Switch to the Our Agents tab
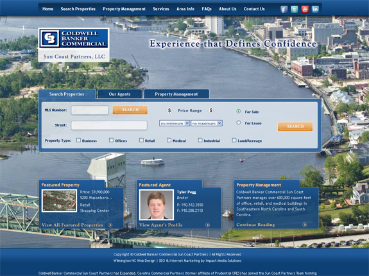Image resolution: width=369 pixels, height=276 pixels. 119,94
